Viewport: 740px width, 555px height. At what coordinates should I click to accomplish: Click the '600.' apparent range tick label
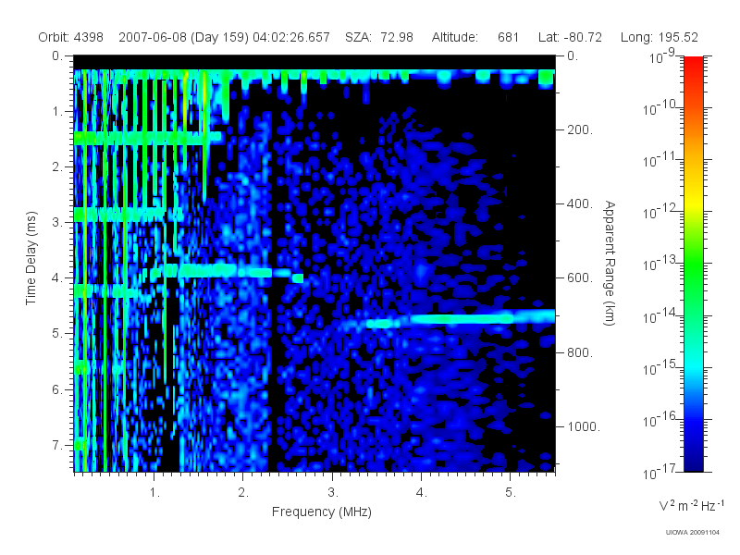click(580, 278)
